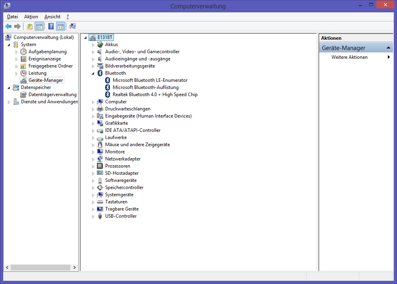Collapse the Bluetooth device category

point(93,73)
